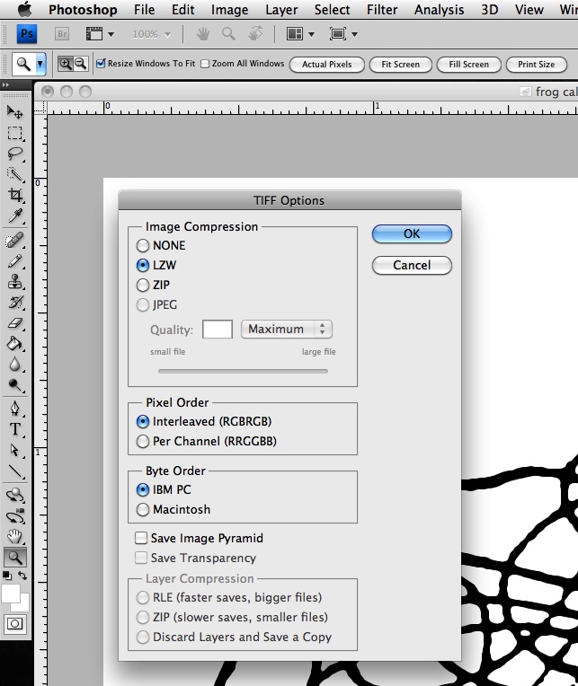578x686 pixels.
Task: Open the Screen Mode dropdown
Action: coord(343,34)
